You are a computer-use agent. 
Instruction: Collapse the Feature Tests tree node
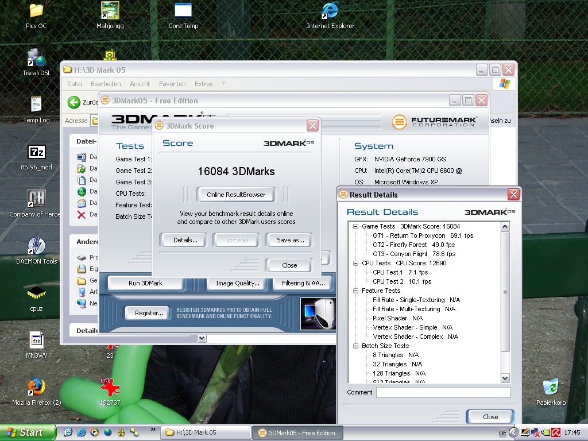click(x=355, y=291)
